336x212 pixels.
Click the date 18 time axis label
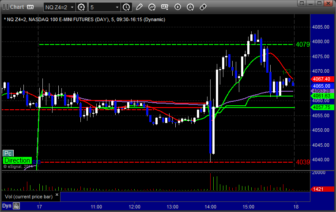[296, 207]
